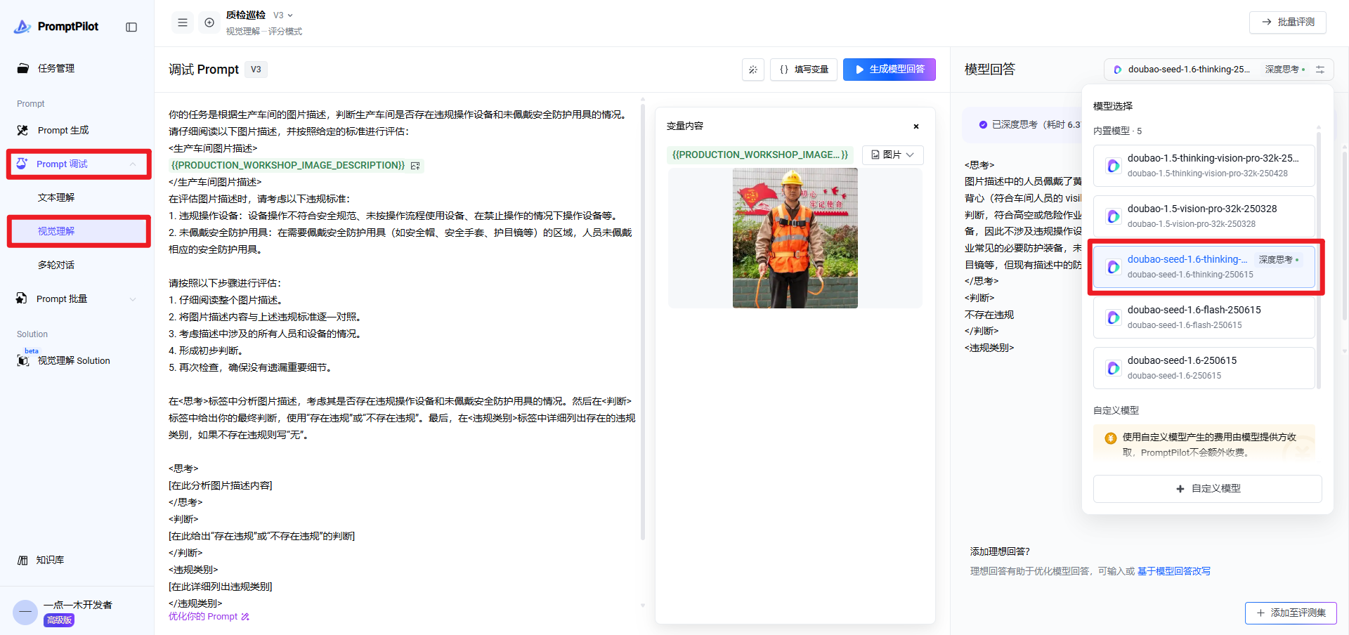
Task: Open the 图片 variable type dropdown
Action: coord(892,155)
